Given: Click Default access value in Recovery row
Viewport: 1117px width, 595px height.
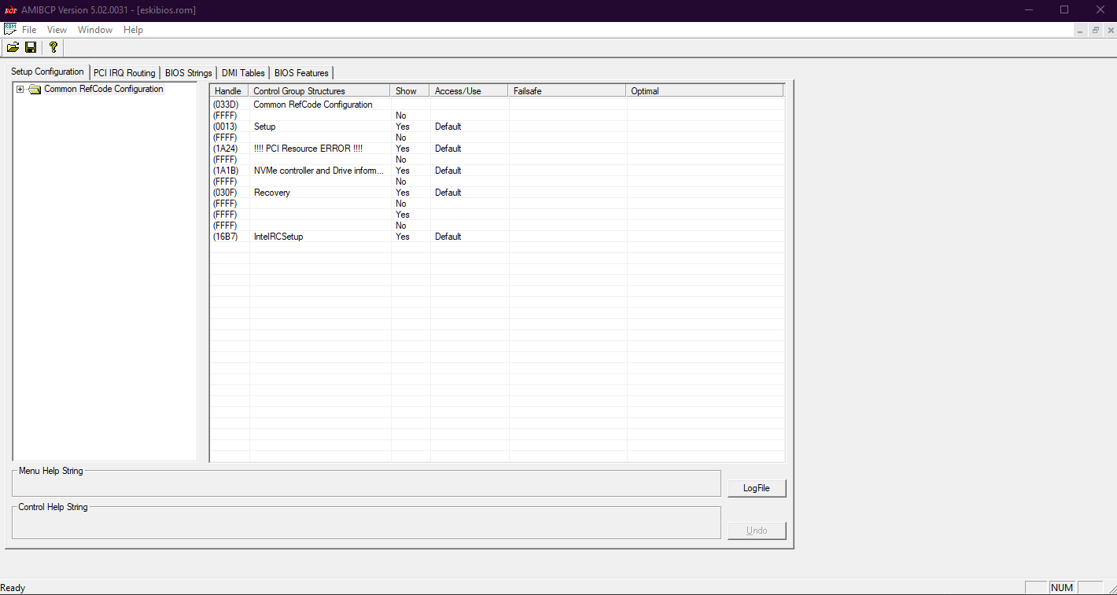Looking at the screenshot, I should pos(448,193).
